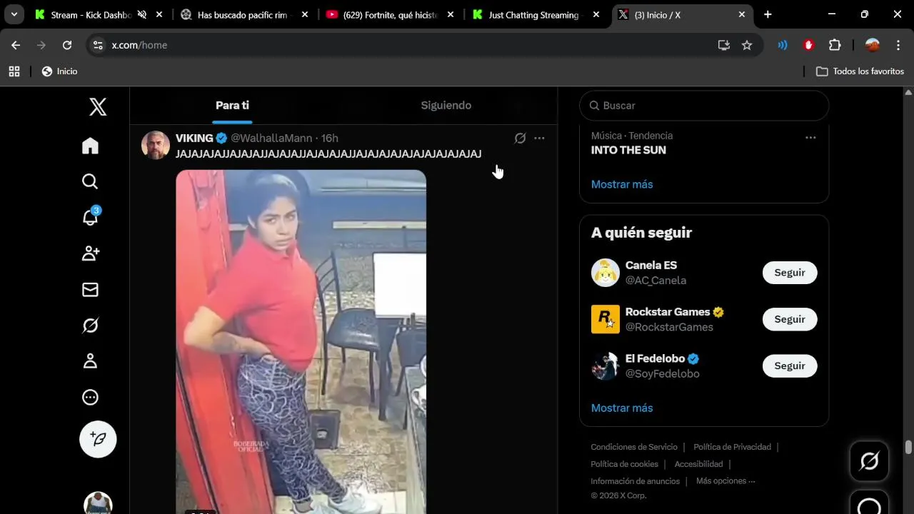The width and height of the screenshot is (914, 514).
Task: Open the video in VIKING's post
Action: point(301,341)
